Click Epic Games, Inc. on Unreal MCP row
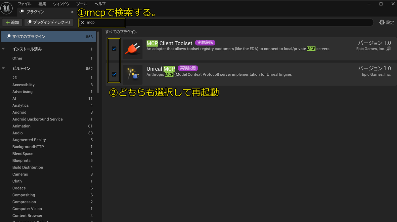The image size is (397, 222). 376,75
